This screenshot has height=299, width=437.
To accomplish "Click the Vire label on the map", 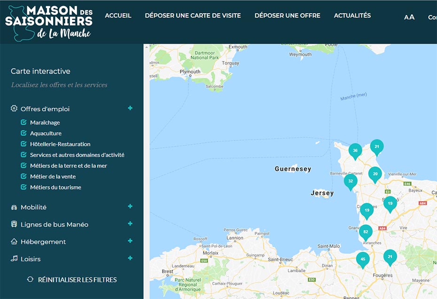I will point(403,228).
